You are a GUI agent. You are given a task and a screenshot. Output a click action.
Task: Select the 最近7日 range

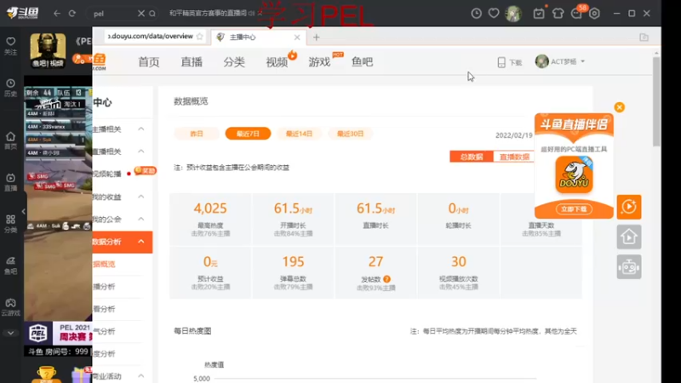click(x=248, y=134)
